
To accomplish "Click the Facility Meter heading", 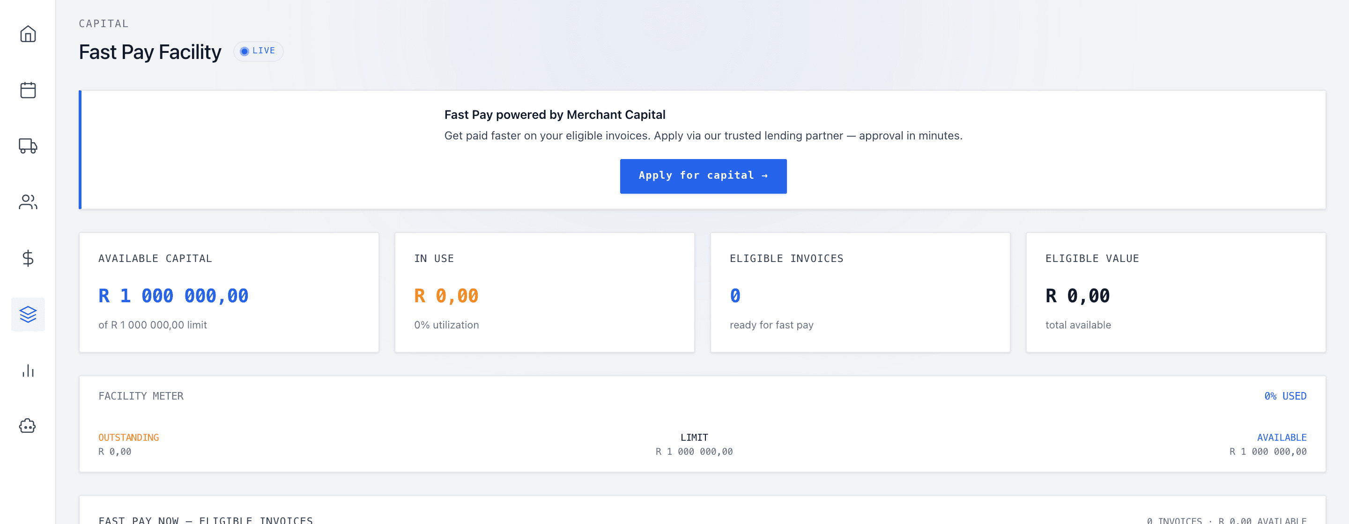I will (141, 396).
